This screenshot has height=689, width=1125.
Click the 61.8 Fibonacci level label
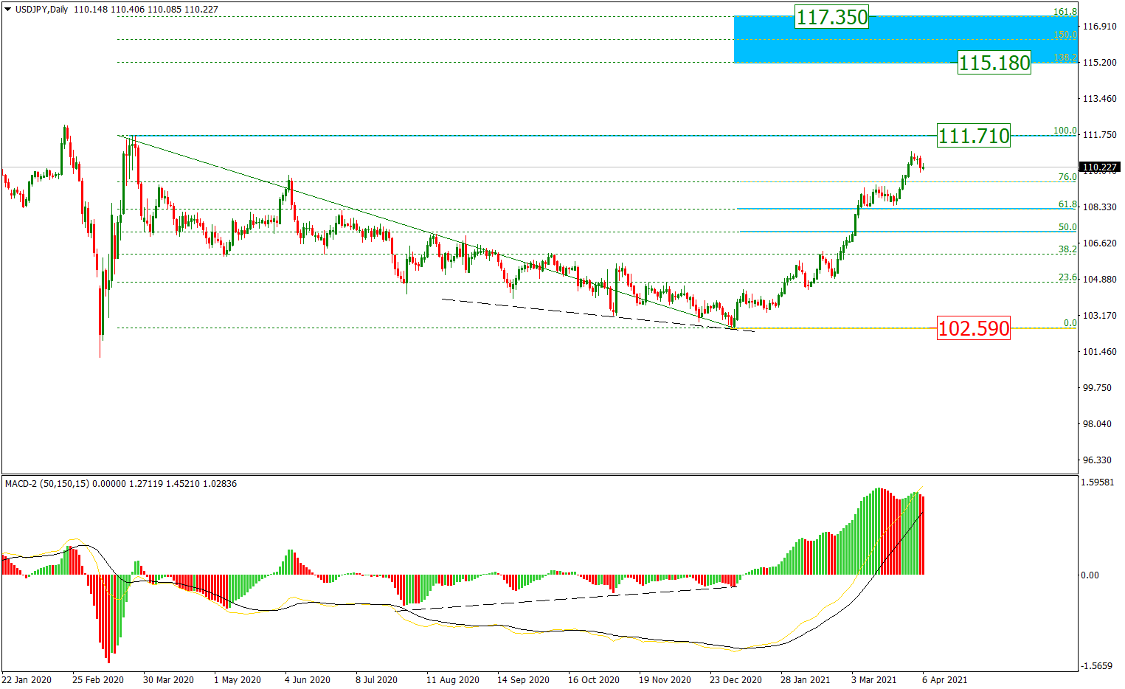1067,204
